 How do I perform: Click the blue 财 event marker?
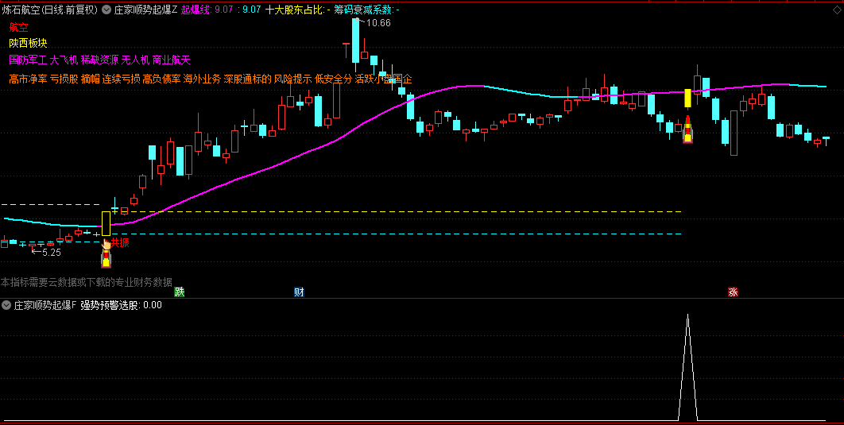coord(300,292)
